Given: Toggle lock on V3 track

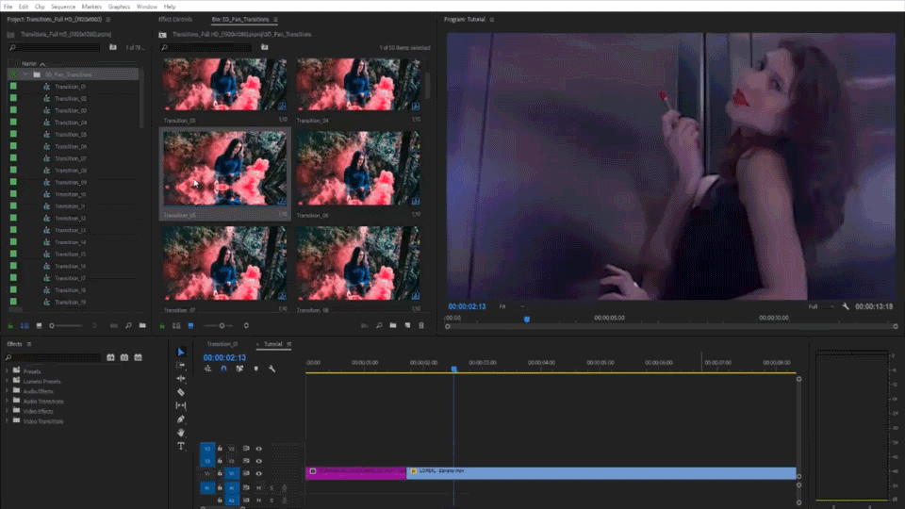Looking at the screenshot, I should click(x=220, y=449).
